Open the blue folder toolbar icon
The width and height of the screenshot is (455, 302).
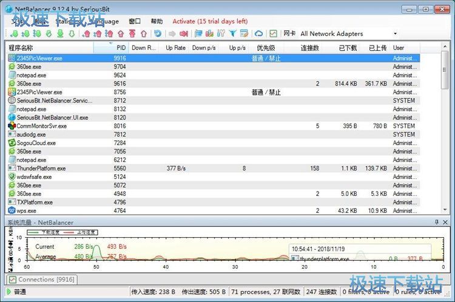point(198,33)
